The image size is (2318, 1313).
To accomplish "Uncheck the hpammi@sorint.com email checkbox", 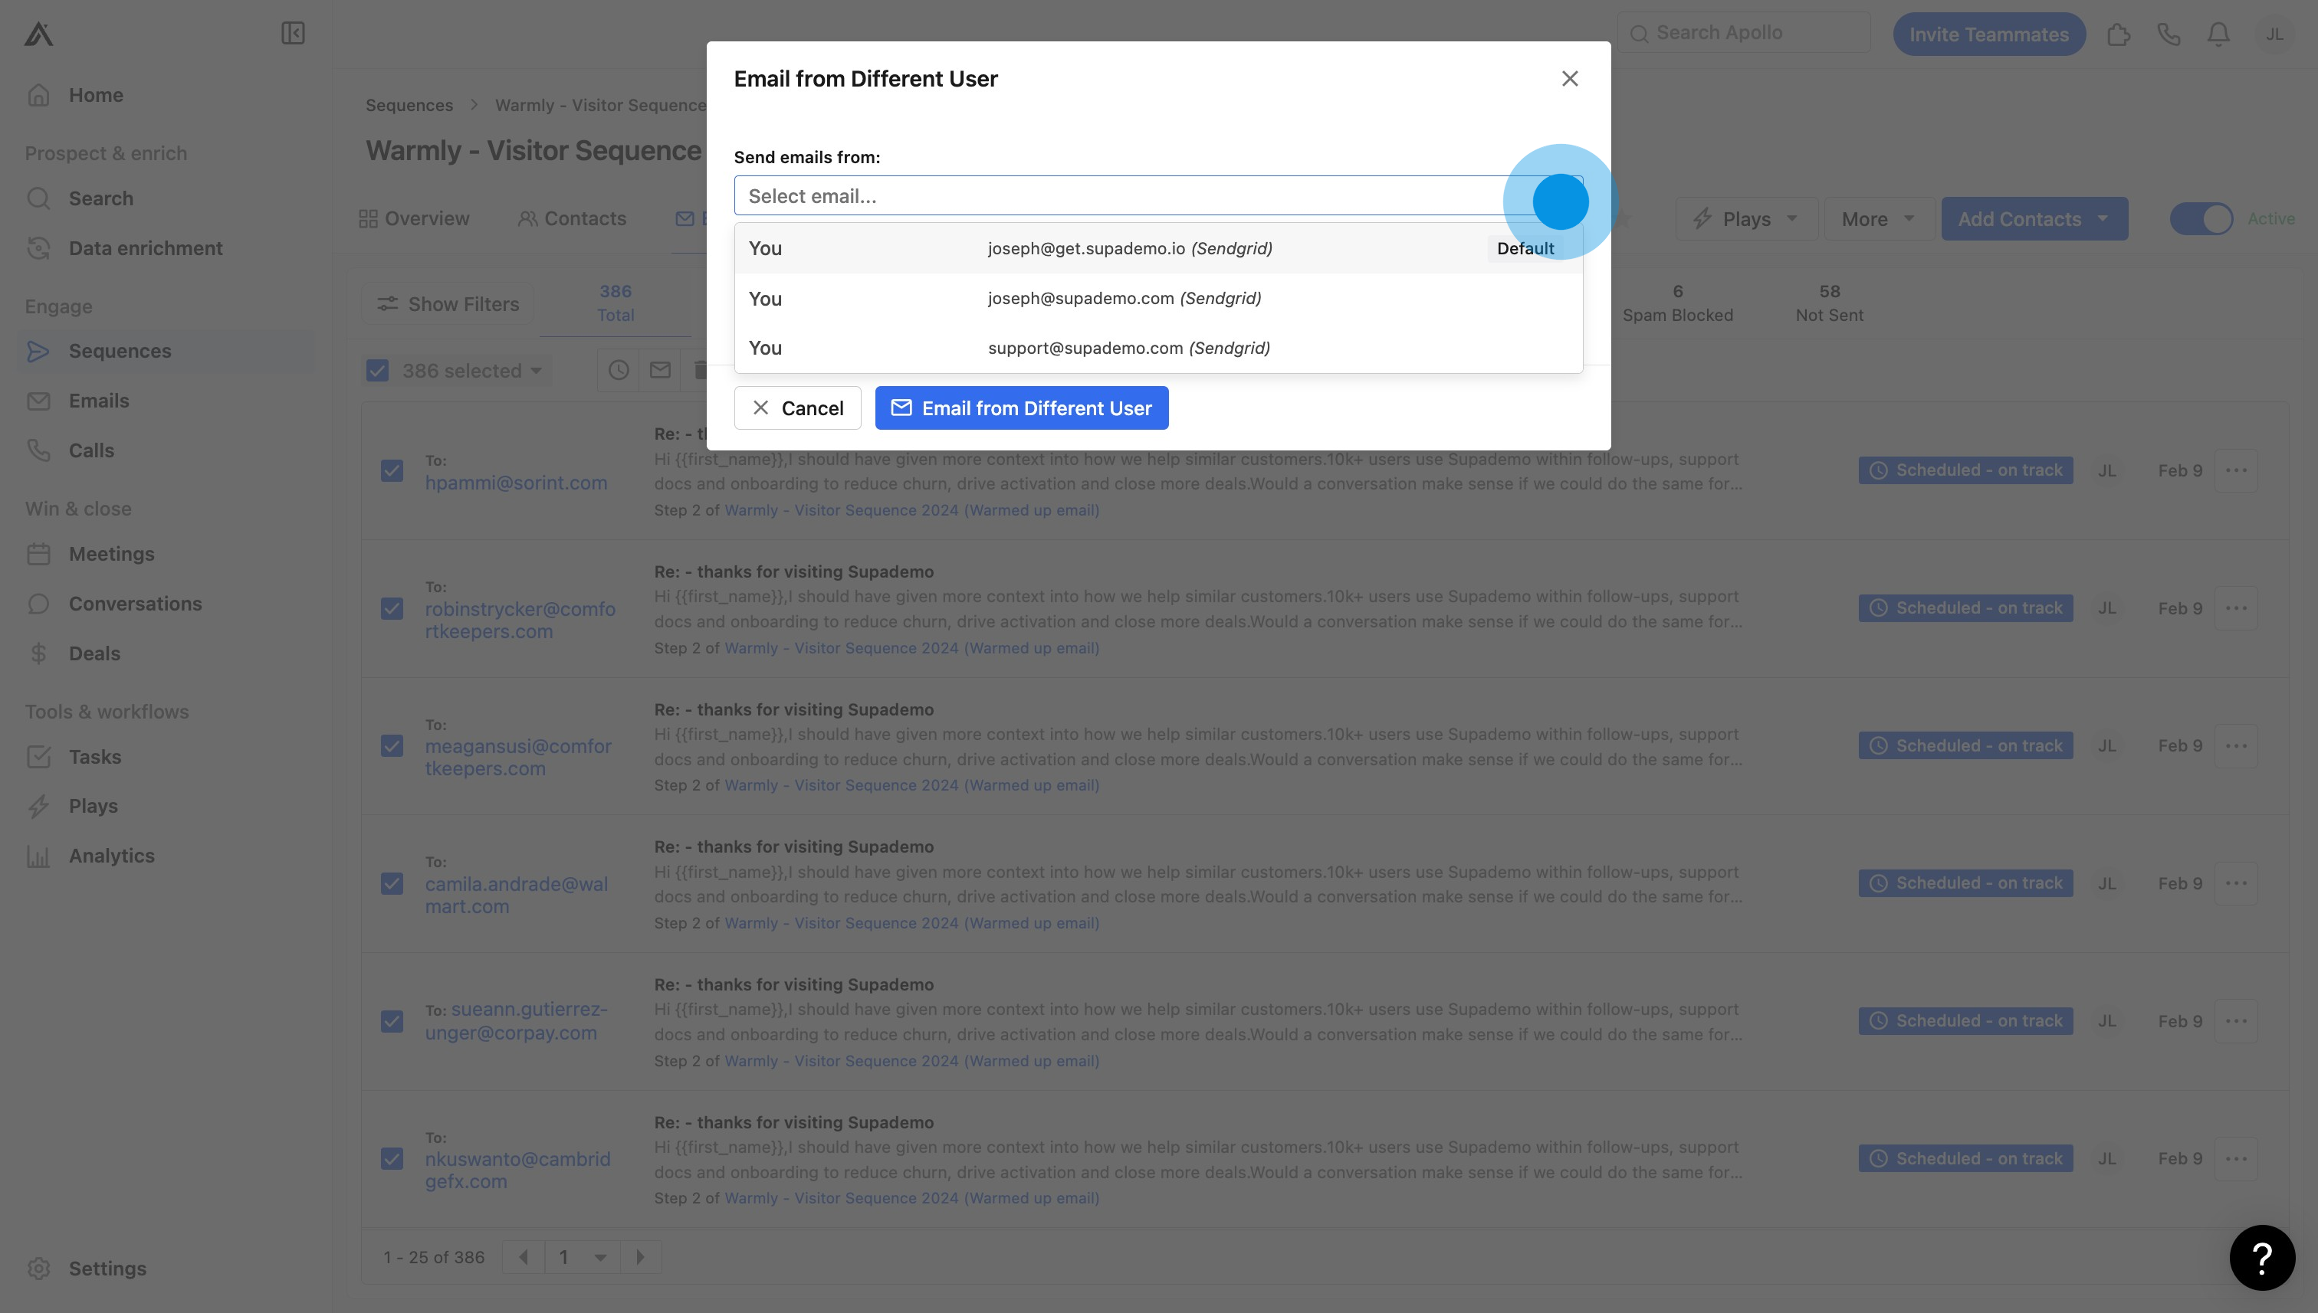I will [x=392, y=470].
